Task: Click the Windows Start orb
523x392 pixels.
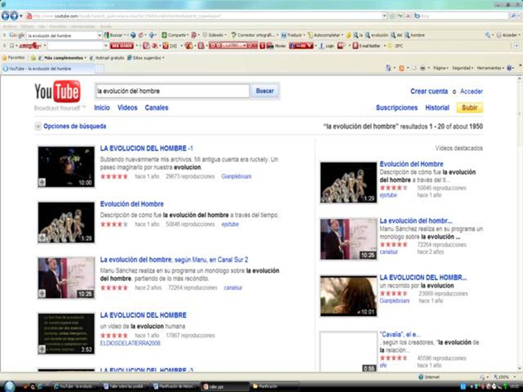Action: click(10, 387)
